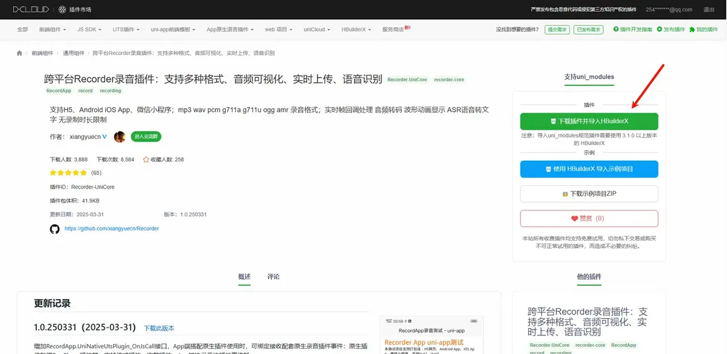Click the (65) rating count
Viewport: 727px width, 354px height.
point(97,173)
